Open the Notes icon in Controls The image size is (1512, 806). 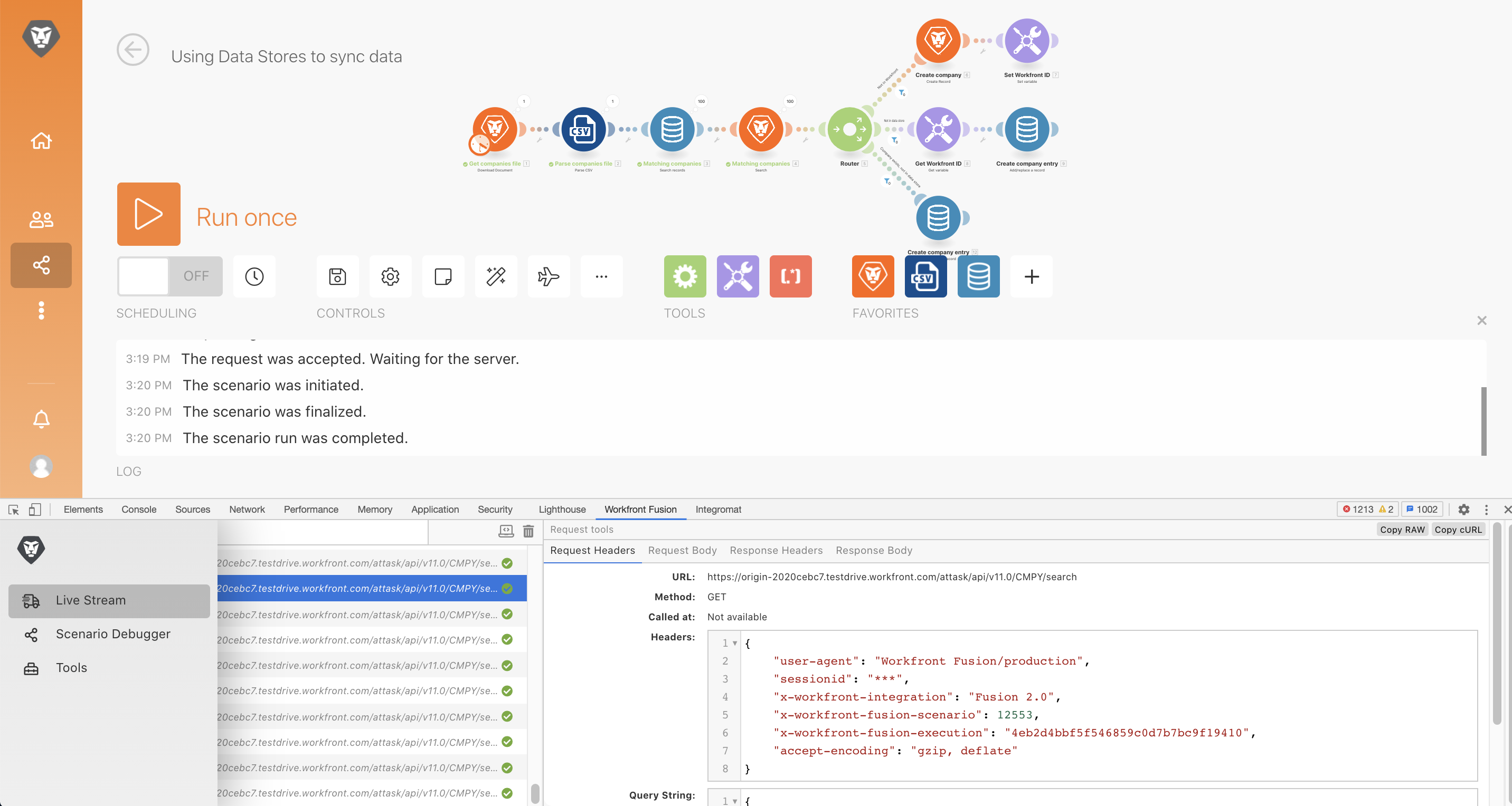[x=442, y=276]
